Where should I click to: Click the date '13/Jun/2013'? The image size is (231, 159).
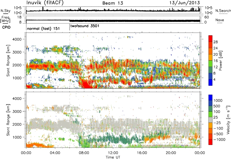pyautogui.click(x=185, y=3)
